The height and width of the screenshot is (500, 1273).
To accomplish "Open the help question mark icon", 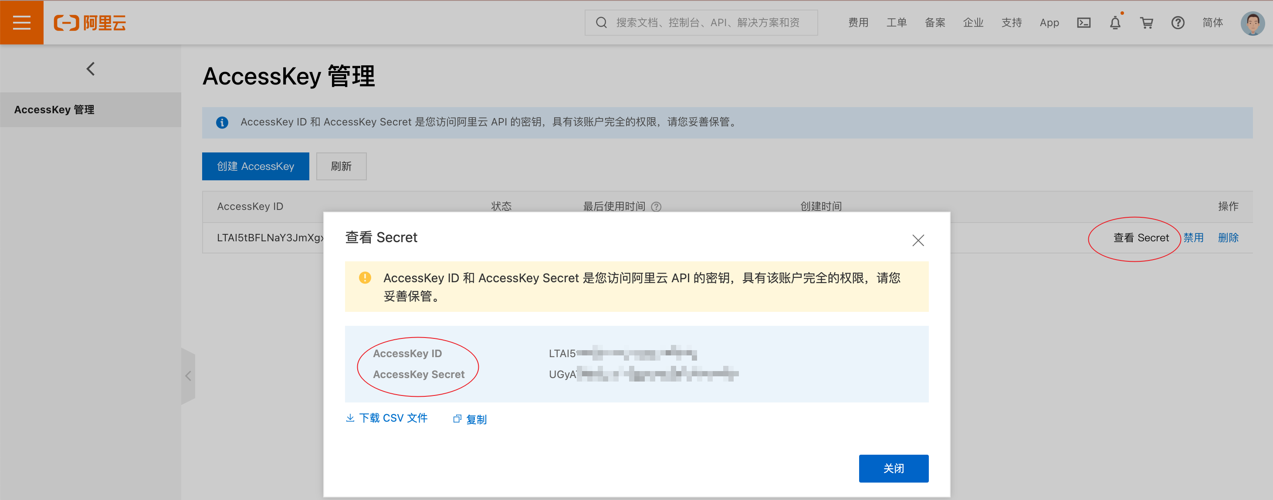I will point(1178,23).
